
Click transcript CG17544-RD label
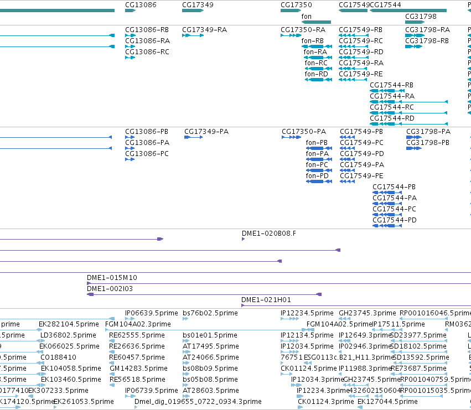[x=392, y=118]
